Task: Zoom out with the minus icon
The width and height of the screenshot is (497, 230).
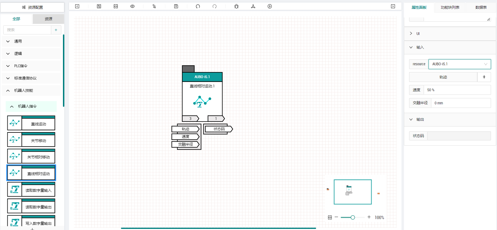Action: click(x=336, y=217)
